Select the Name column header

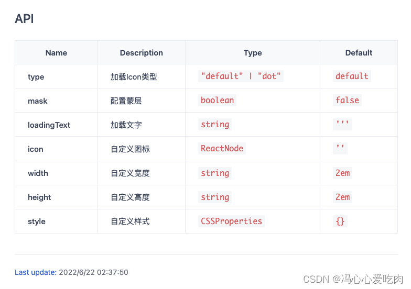56,53
